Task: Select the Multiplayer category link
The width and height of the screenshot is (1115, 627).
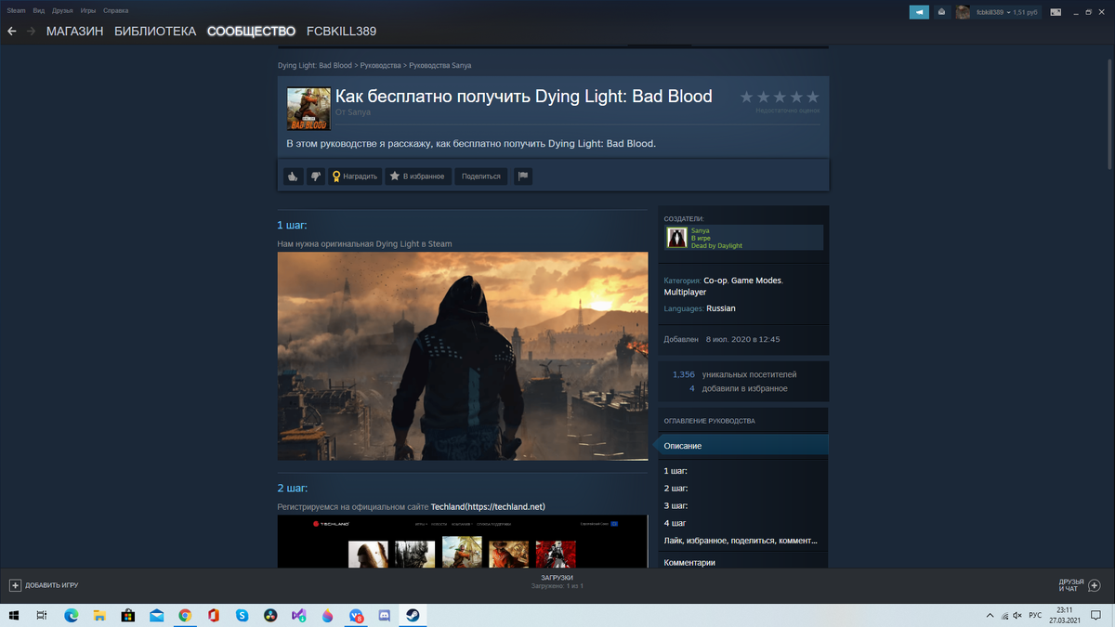Action: point(685,293)
